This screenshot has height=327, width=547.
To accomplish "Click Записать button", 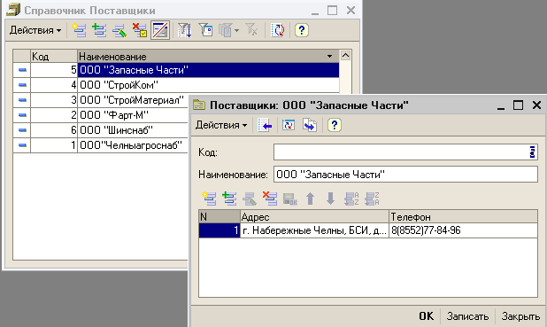I will pos(467,316).
